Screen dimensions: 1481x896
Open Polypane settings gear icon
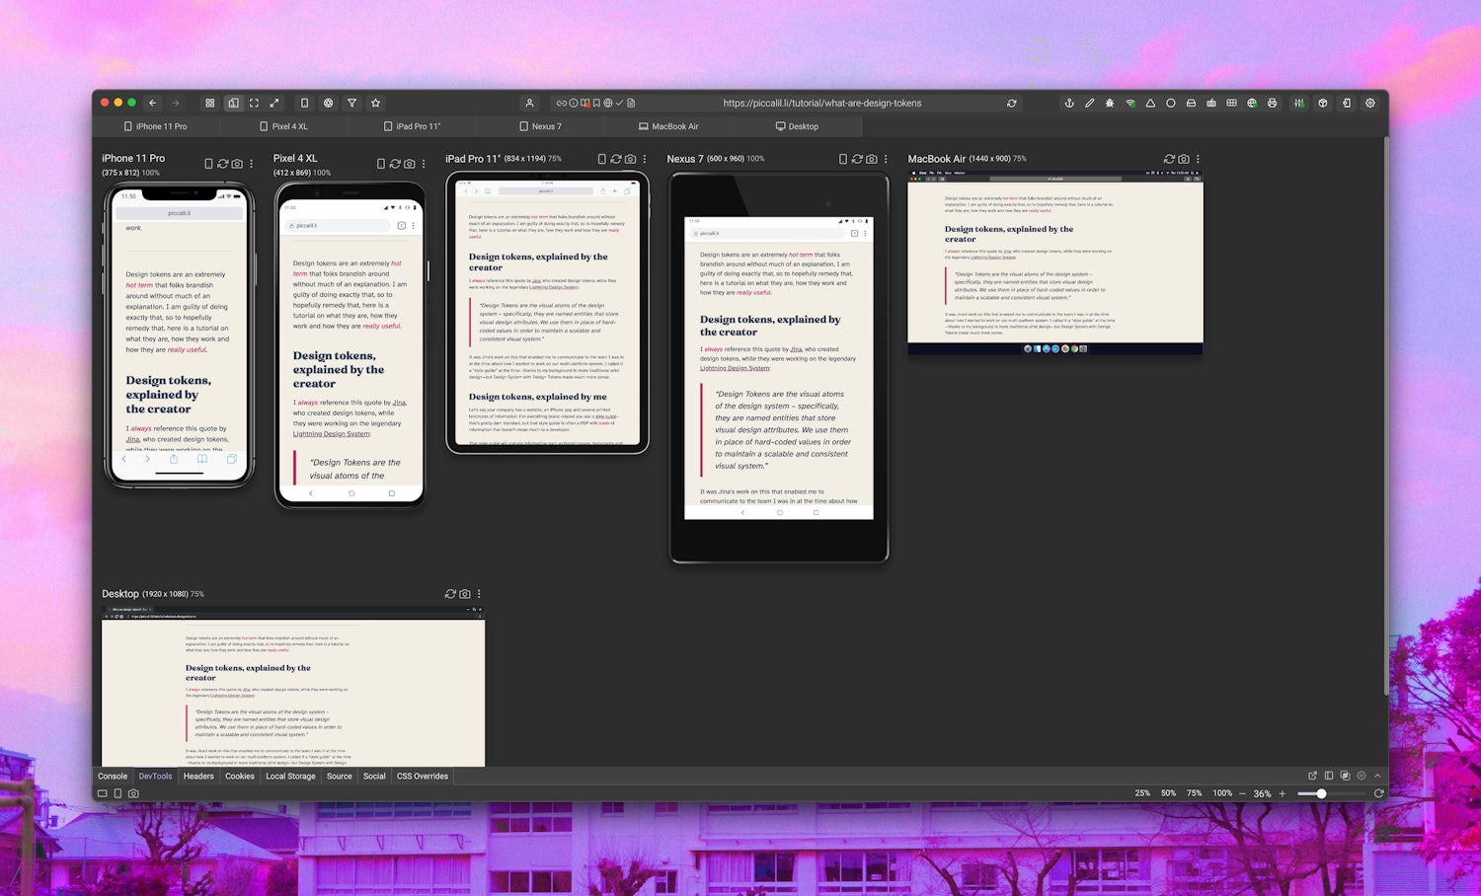pyautogui.click(x=1370, y=103)
